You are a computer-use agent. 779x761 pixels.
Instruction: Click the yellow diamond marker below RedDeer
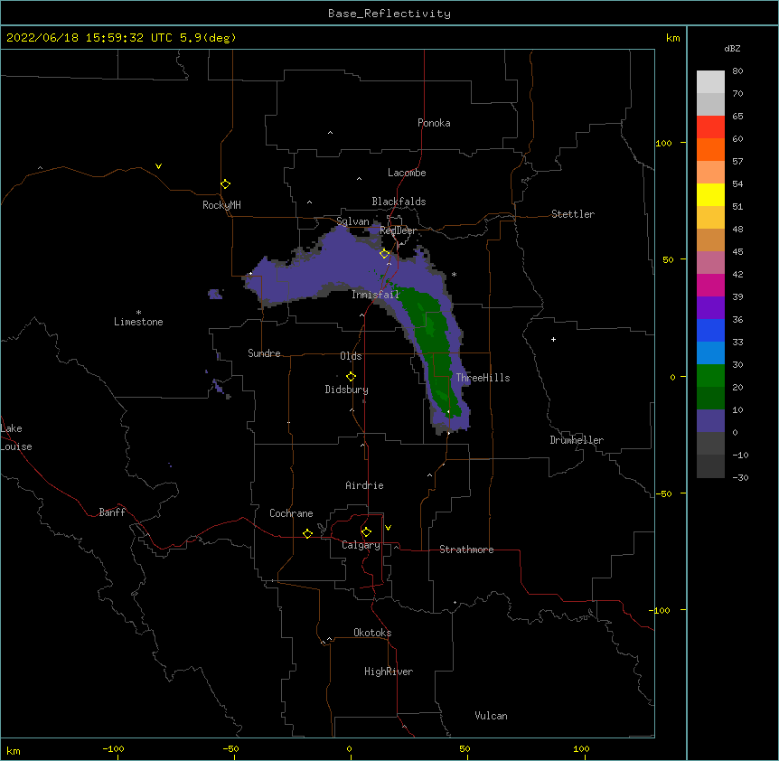pos(385,254)
